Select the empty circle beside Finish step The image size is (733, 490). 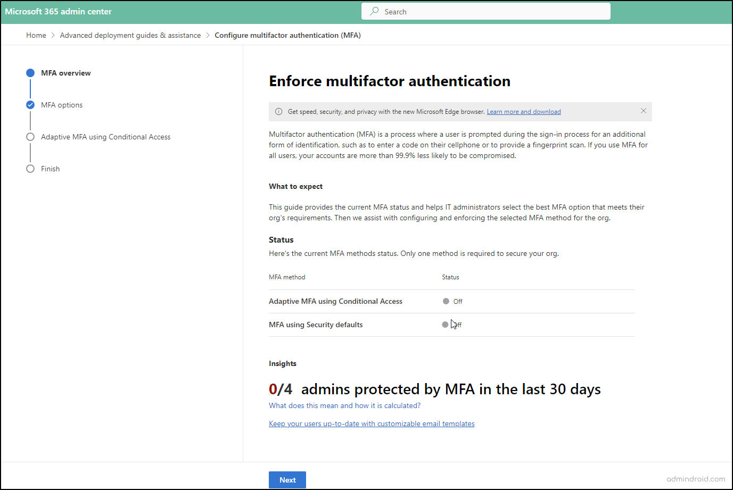pos(30,169)
